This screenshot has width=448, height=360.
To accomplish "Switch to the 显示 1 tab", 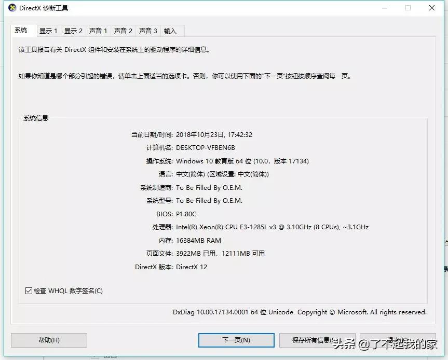I will coord(48,31).
